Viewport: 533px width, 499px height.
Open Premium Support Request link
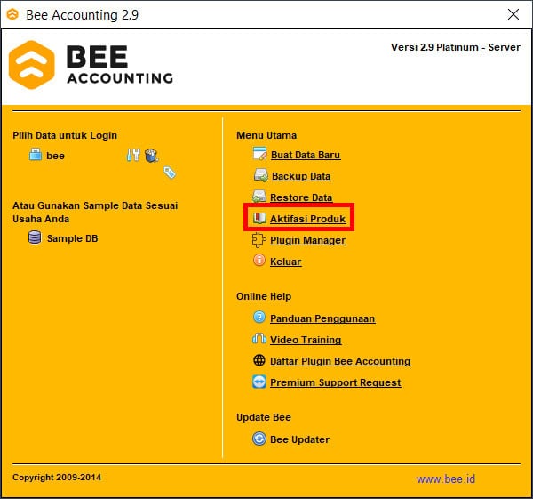pyautogui.click(x=335, y=382)
